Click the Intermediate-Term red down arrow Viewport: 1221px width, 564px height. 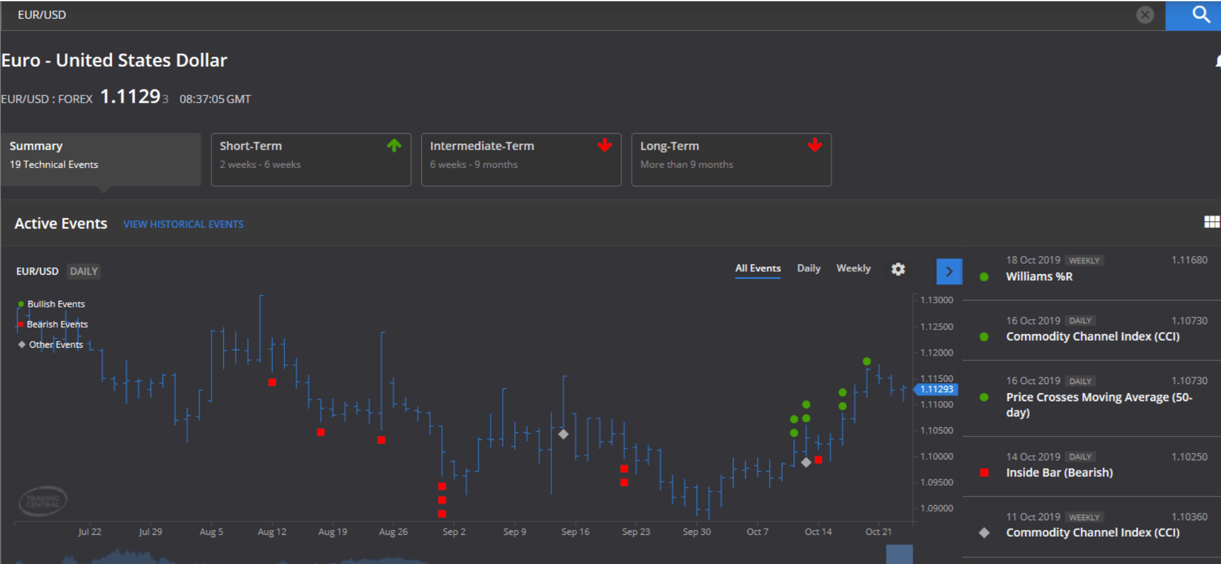[604, 145]
